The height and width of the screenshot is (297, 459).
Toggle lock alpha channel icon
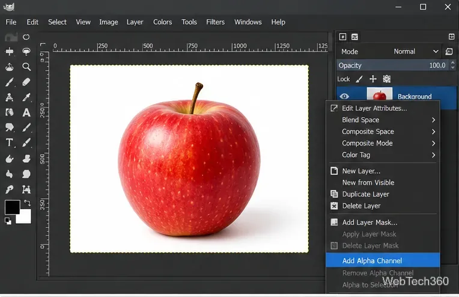[387, 79]
